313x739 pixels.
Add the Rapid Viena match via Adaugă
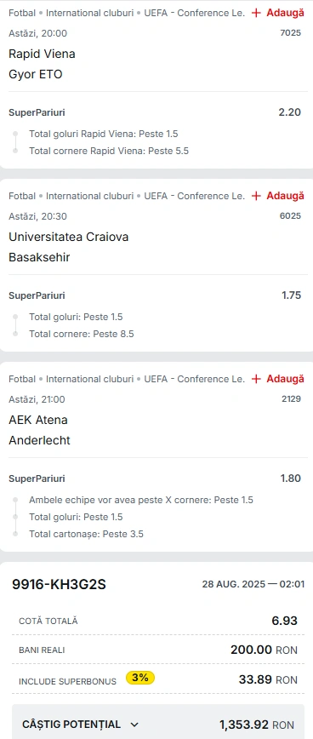(x=277, y=13)
